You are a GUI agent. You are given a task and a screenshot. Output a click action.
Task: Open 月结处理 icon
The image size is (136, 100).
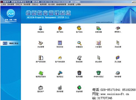[118, 43]
